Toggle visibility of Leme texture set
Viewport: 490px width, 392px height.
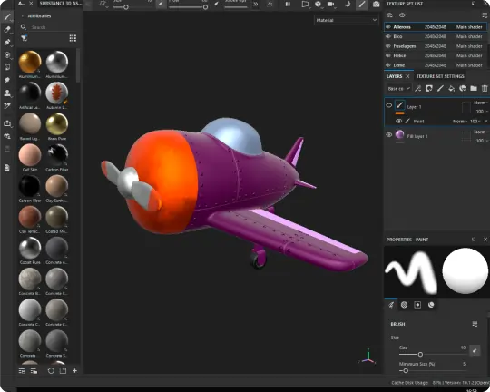point(388,65)
